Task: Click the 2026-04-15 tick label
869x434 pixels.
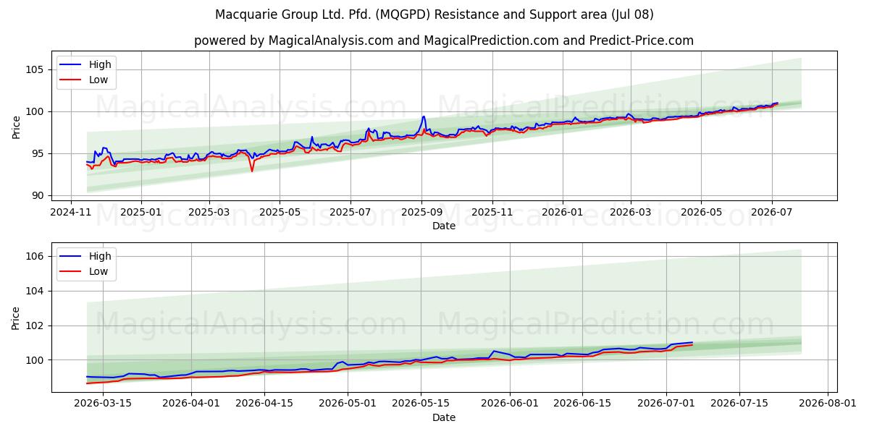Action: tap(265, 404)
